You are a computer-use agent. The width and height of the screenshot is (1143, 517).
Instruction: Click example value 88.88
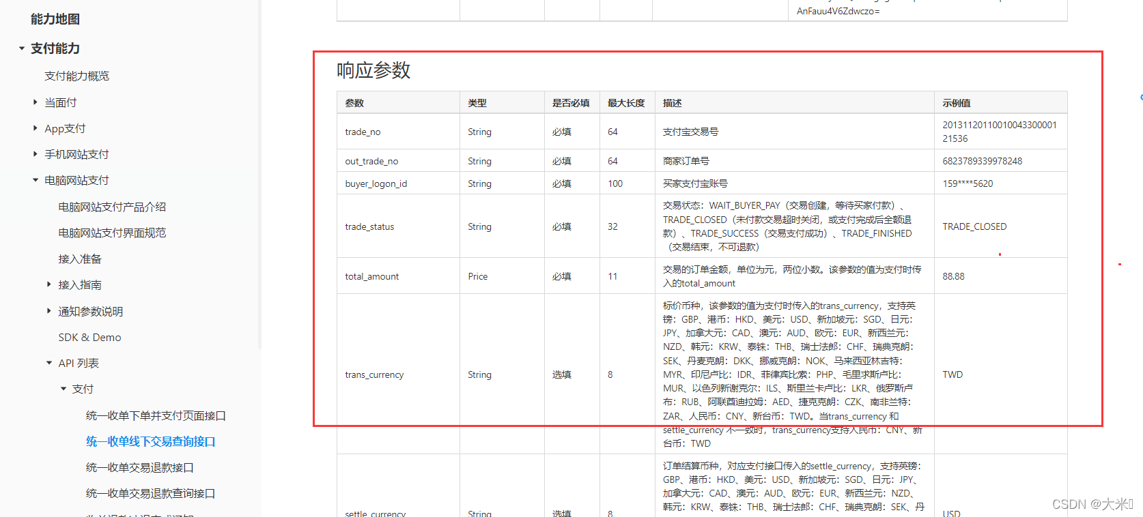click(953, 276)
